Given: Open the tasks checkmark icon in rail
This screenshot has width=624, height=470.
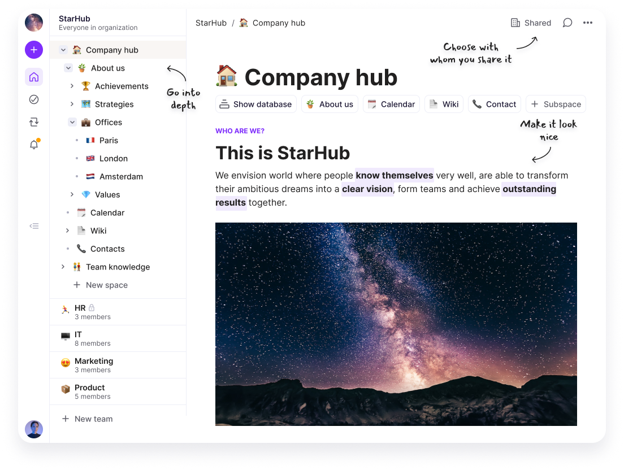Looking at the screenshot, I should click(x=34, y=99).
